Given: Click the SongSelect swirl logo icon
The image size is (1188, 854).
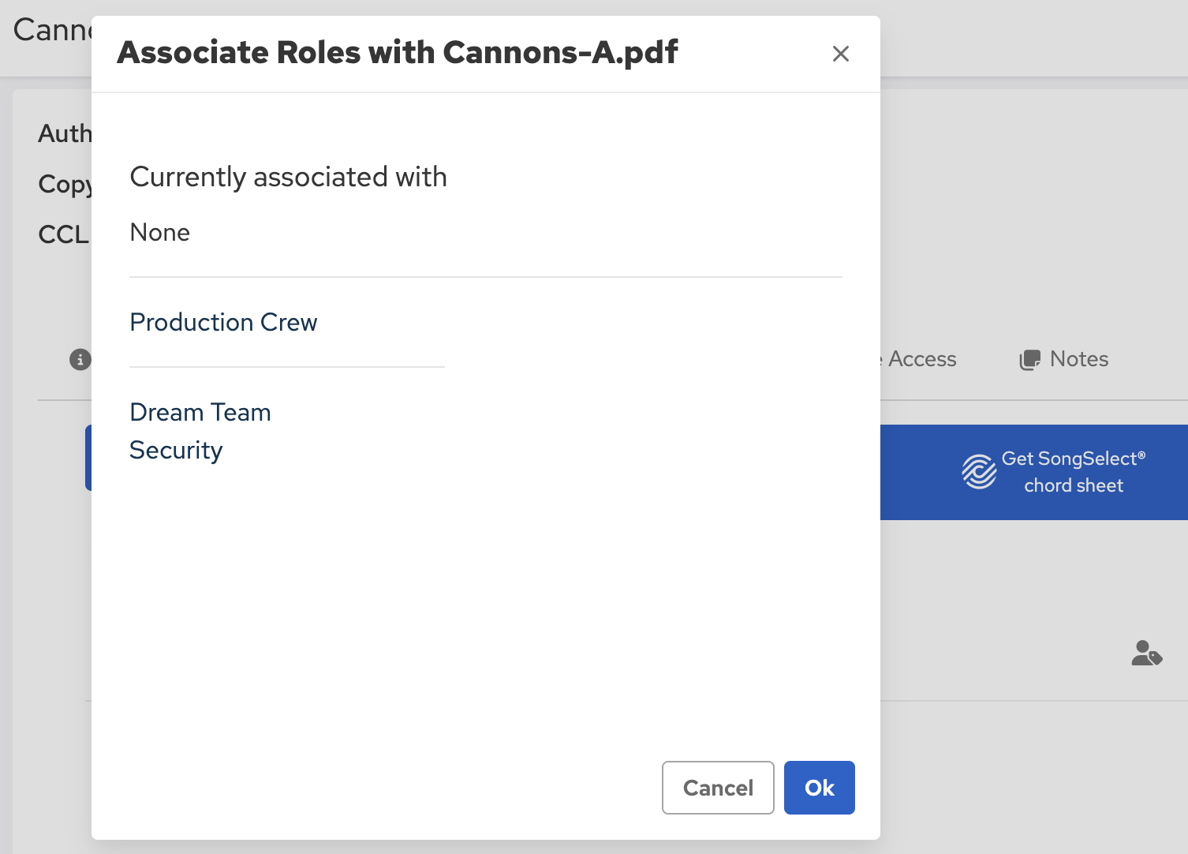Looking at the screenshot, I should coord(979,472).
